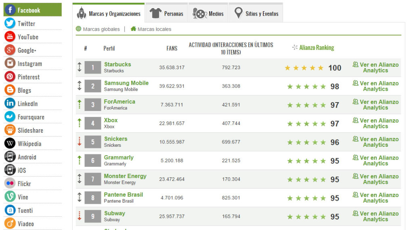The height and width of the screenshot is (230, 413).
Task: Open the ForAmerica profile link
Action: (x=119, y=102)
